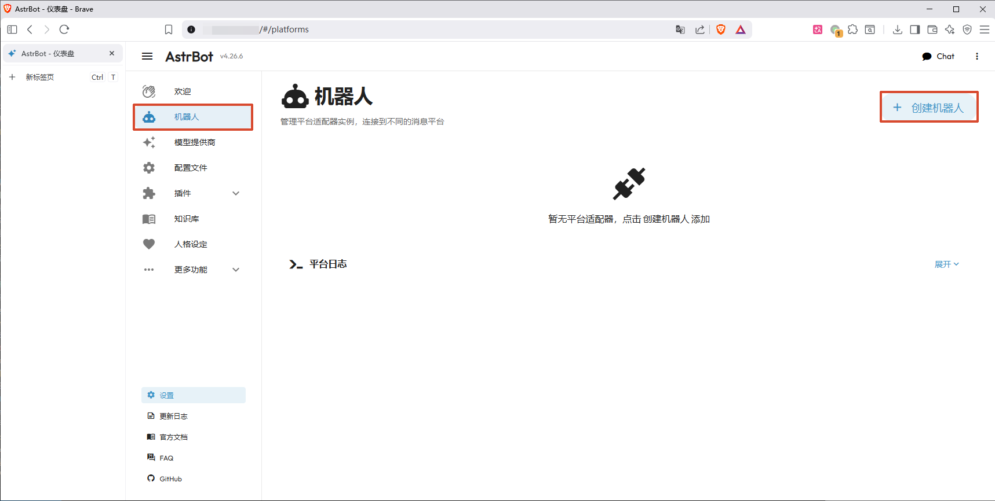Click the 人格设定 heart icon
Viewport: 995px width, 501px height.
pos(149,244)
